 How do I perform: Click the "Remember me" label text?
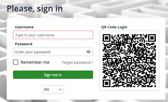tap(35, 62)
